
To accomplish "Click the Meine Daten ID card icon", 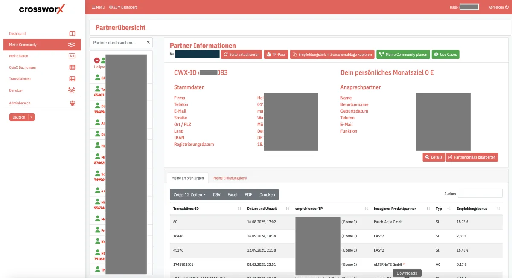I will click(x=72, y=56).
